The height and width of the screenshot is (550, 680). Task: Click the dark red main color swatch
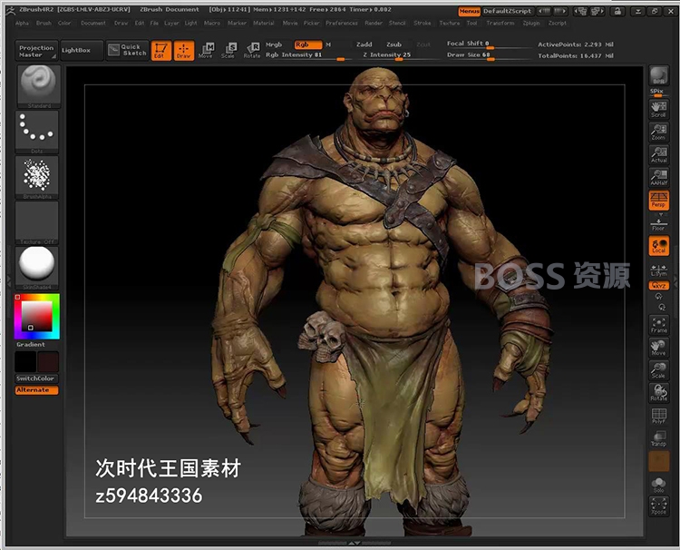[48, 361]
